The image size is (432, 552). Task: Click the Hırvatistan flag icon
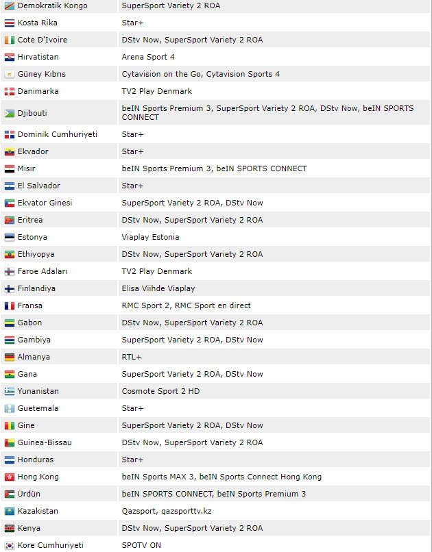[x=10, y=57]
